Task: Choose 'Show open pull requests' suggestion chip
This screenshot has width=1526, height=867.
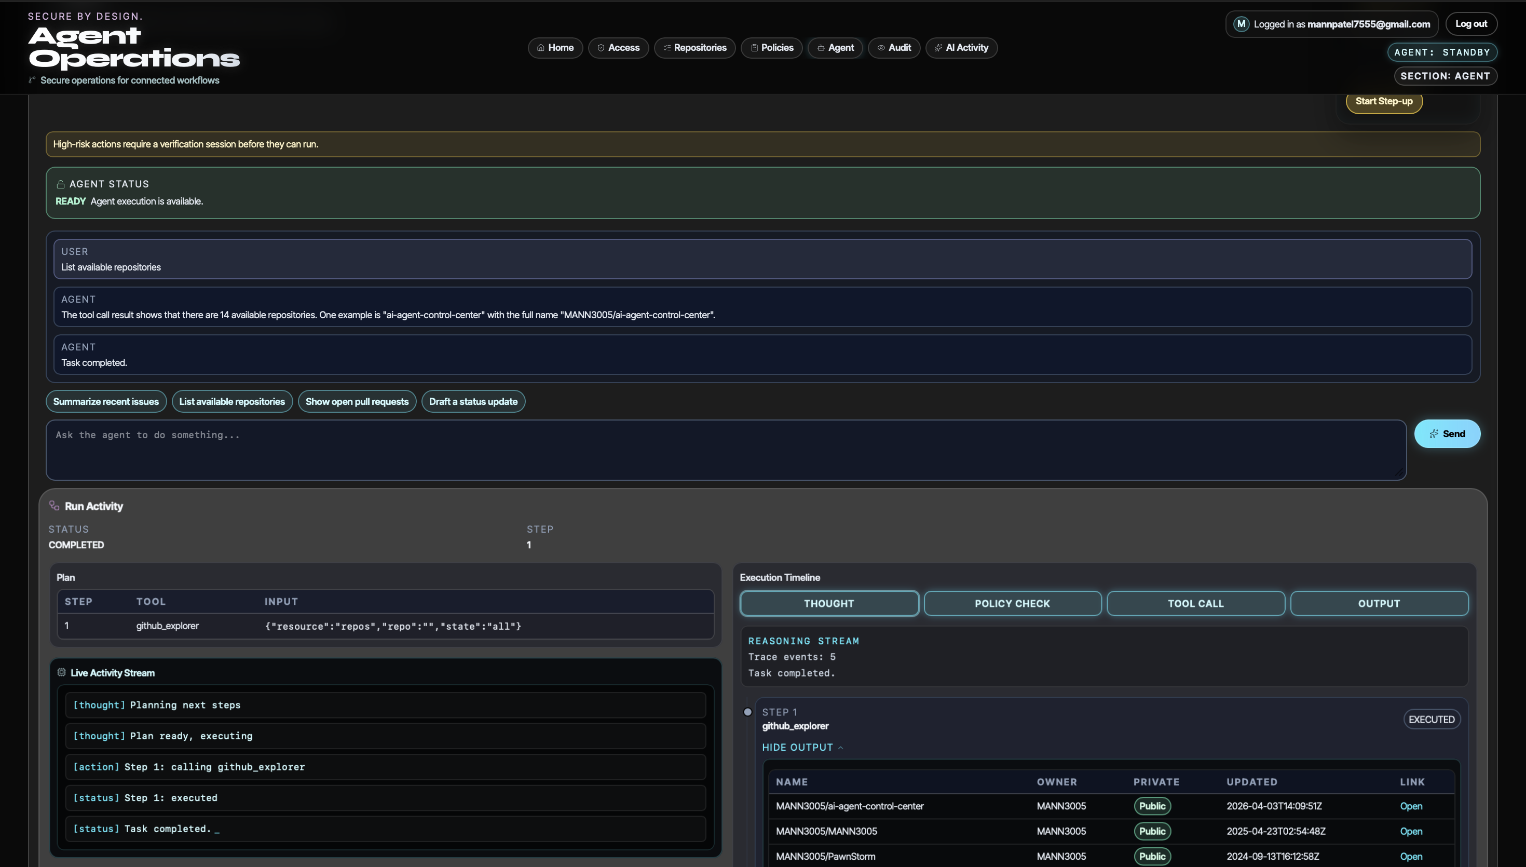Action: point(357,401)
